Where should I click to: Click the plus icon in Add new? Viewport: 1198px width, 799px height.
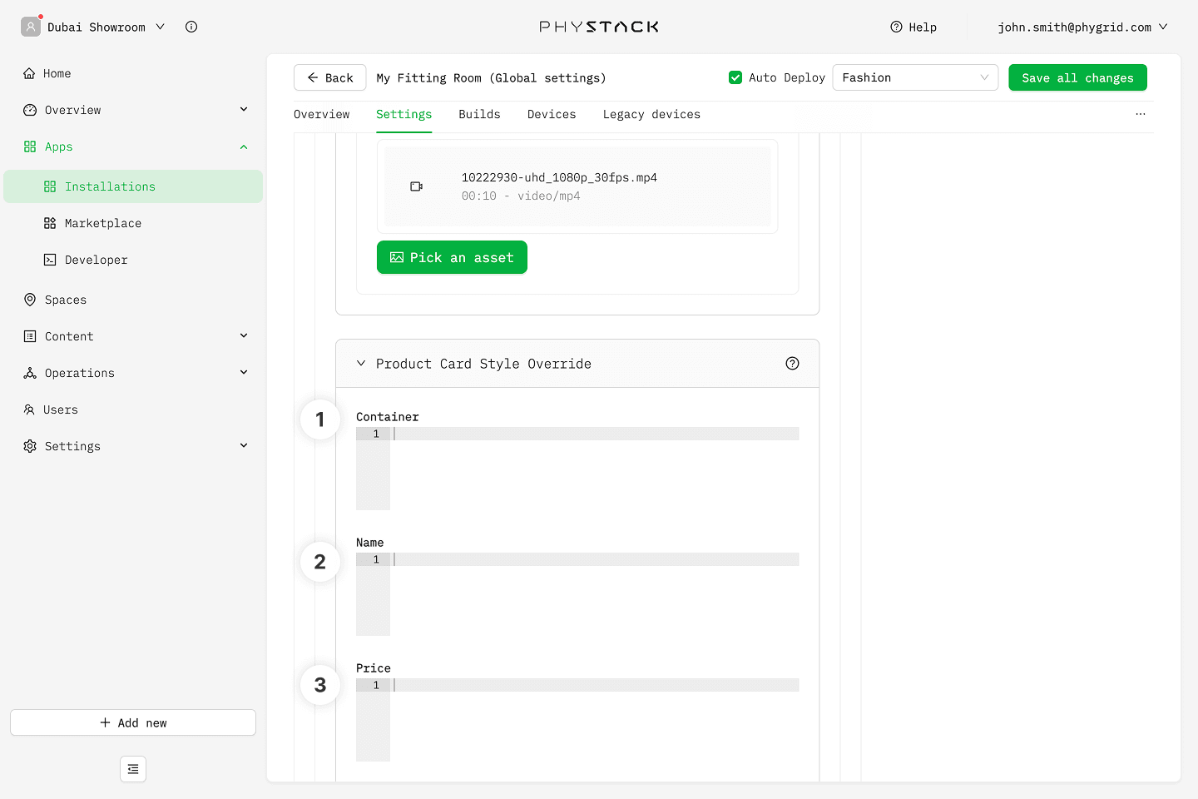(105, 722)
